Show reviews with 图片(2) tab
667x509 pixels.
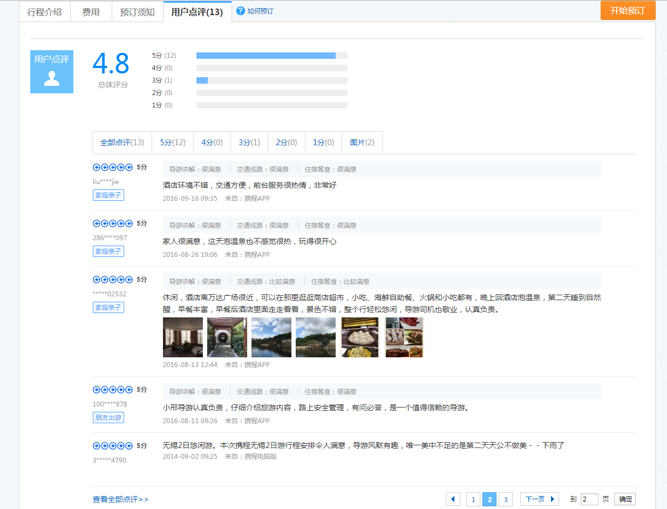tap(362, 142)
